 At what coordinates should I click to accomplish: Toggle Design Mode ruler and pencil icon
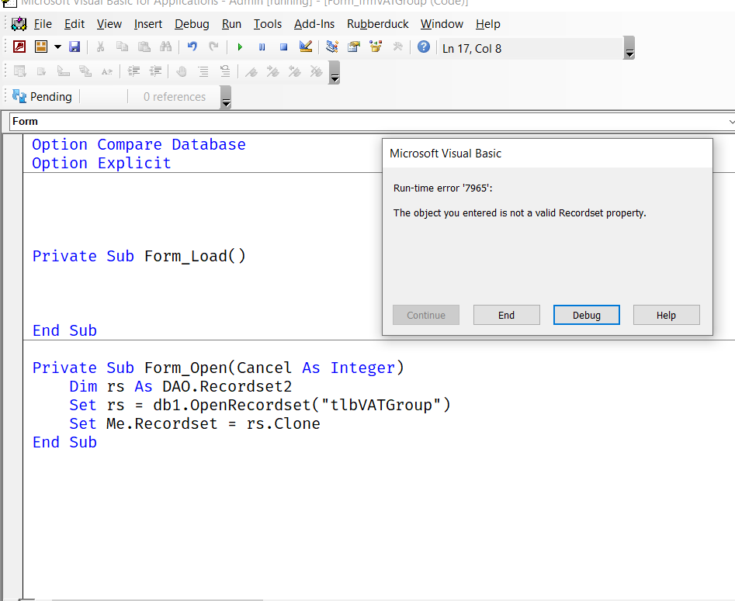(x=306, y=47)
